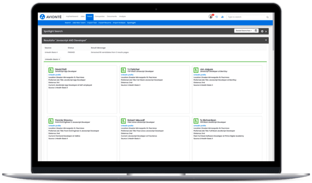Click the blue refresh icon in header
Image resolution: width=312 pixels, height=183 pixels.
pyautogui.click(x=217, y=17)
